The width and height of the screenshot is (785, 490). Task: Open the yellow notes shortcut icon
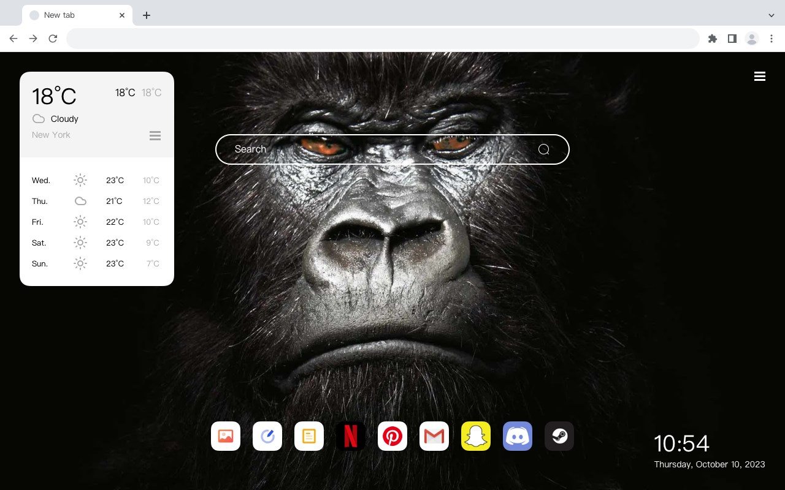click(309, 436)
